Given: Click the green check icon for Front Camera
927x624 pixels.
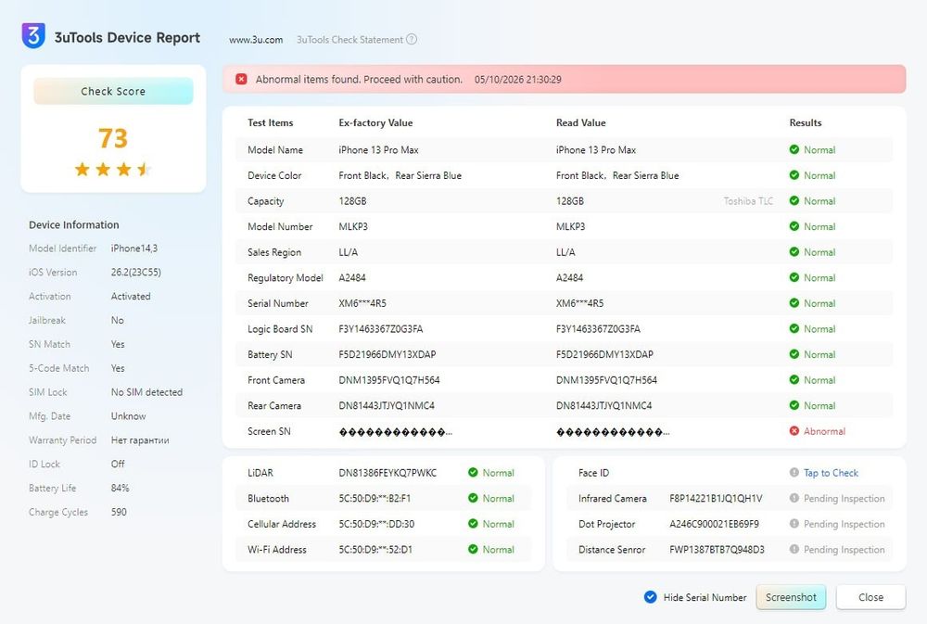Looking at the screenshot, I should click(x=794, y=380).
